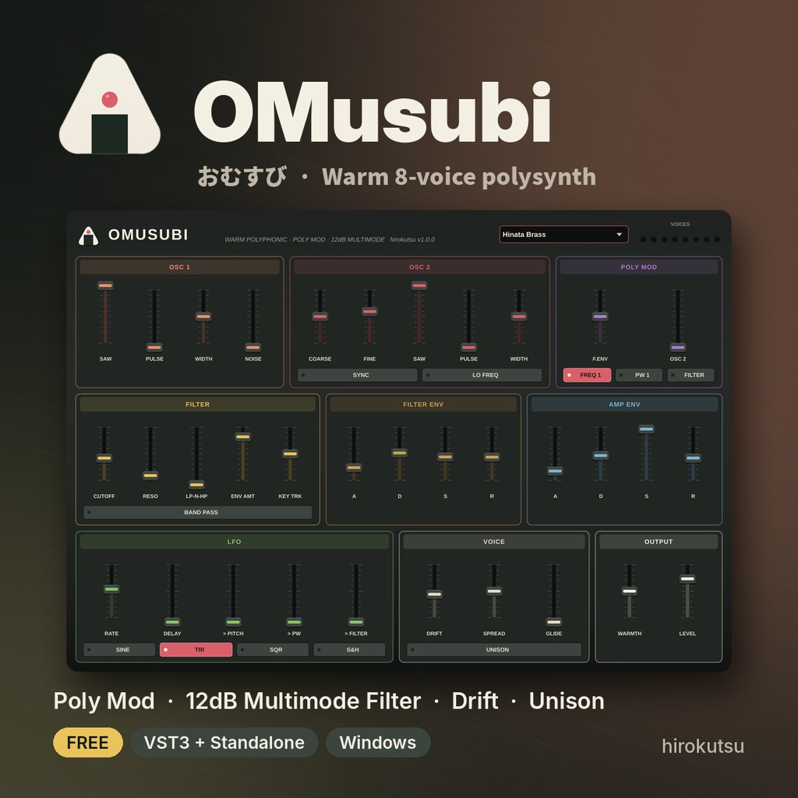
Task: Click the Poly Mod OSC 2 slider handle
Action: pyautogui.click(x=677, y=348)
